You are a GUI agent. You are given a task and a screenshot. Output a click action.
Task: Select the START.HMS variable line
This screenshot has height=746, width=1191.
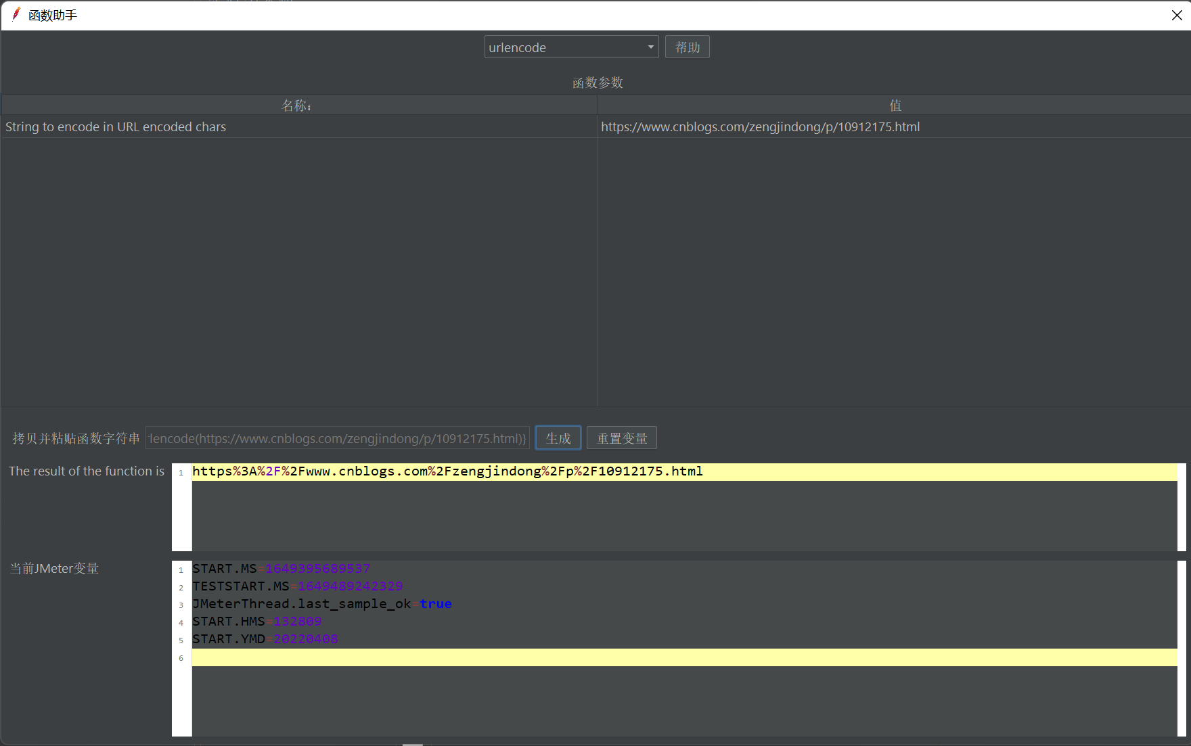coord(684,622)
